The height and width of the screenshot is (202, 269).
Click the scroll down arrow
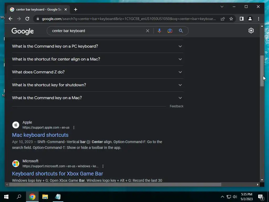pos(262,180)
